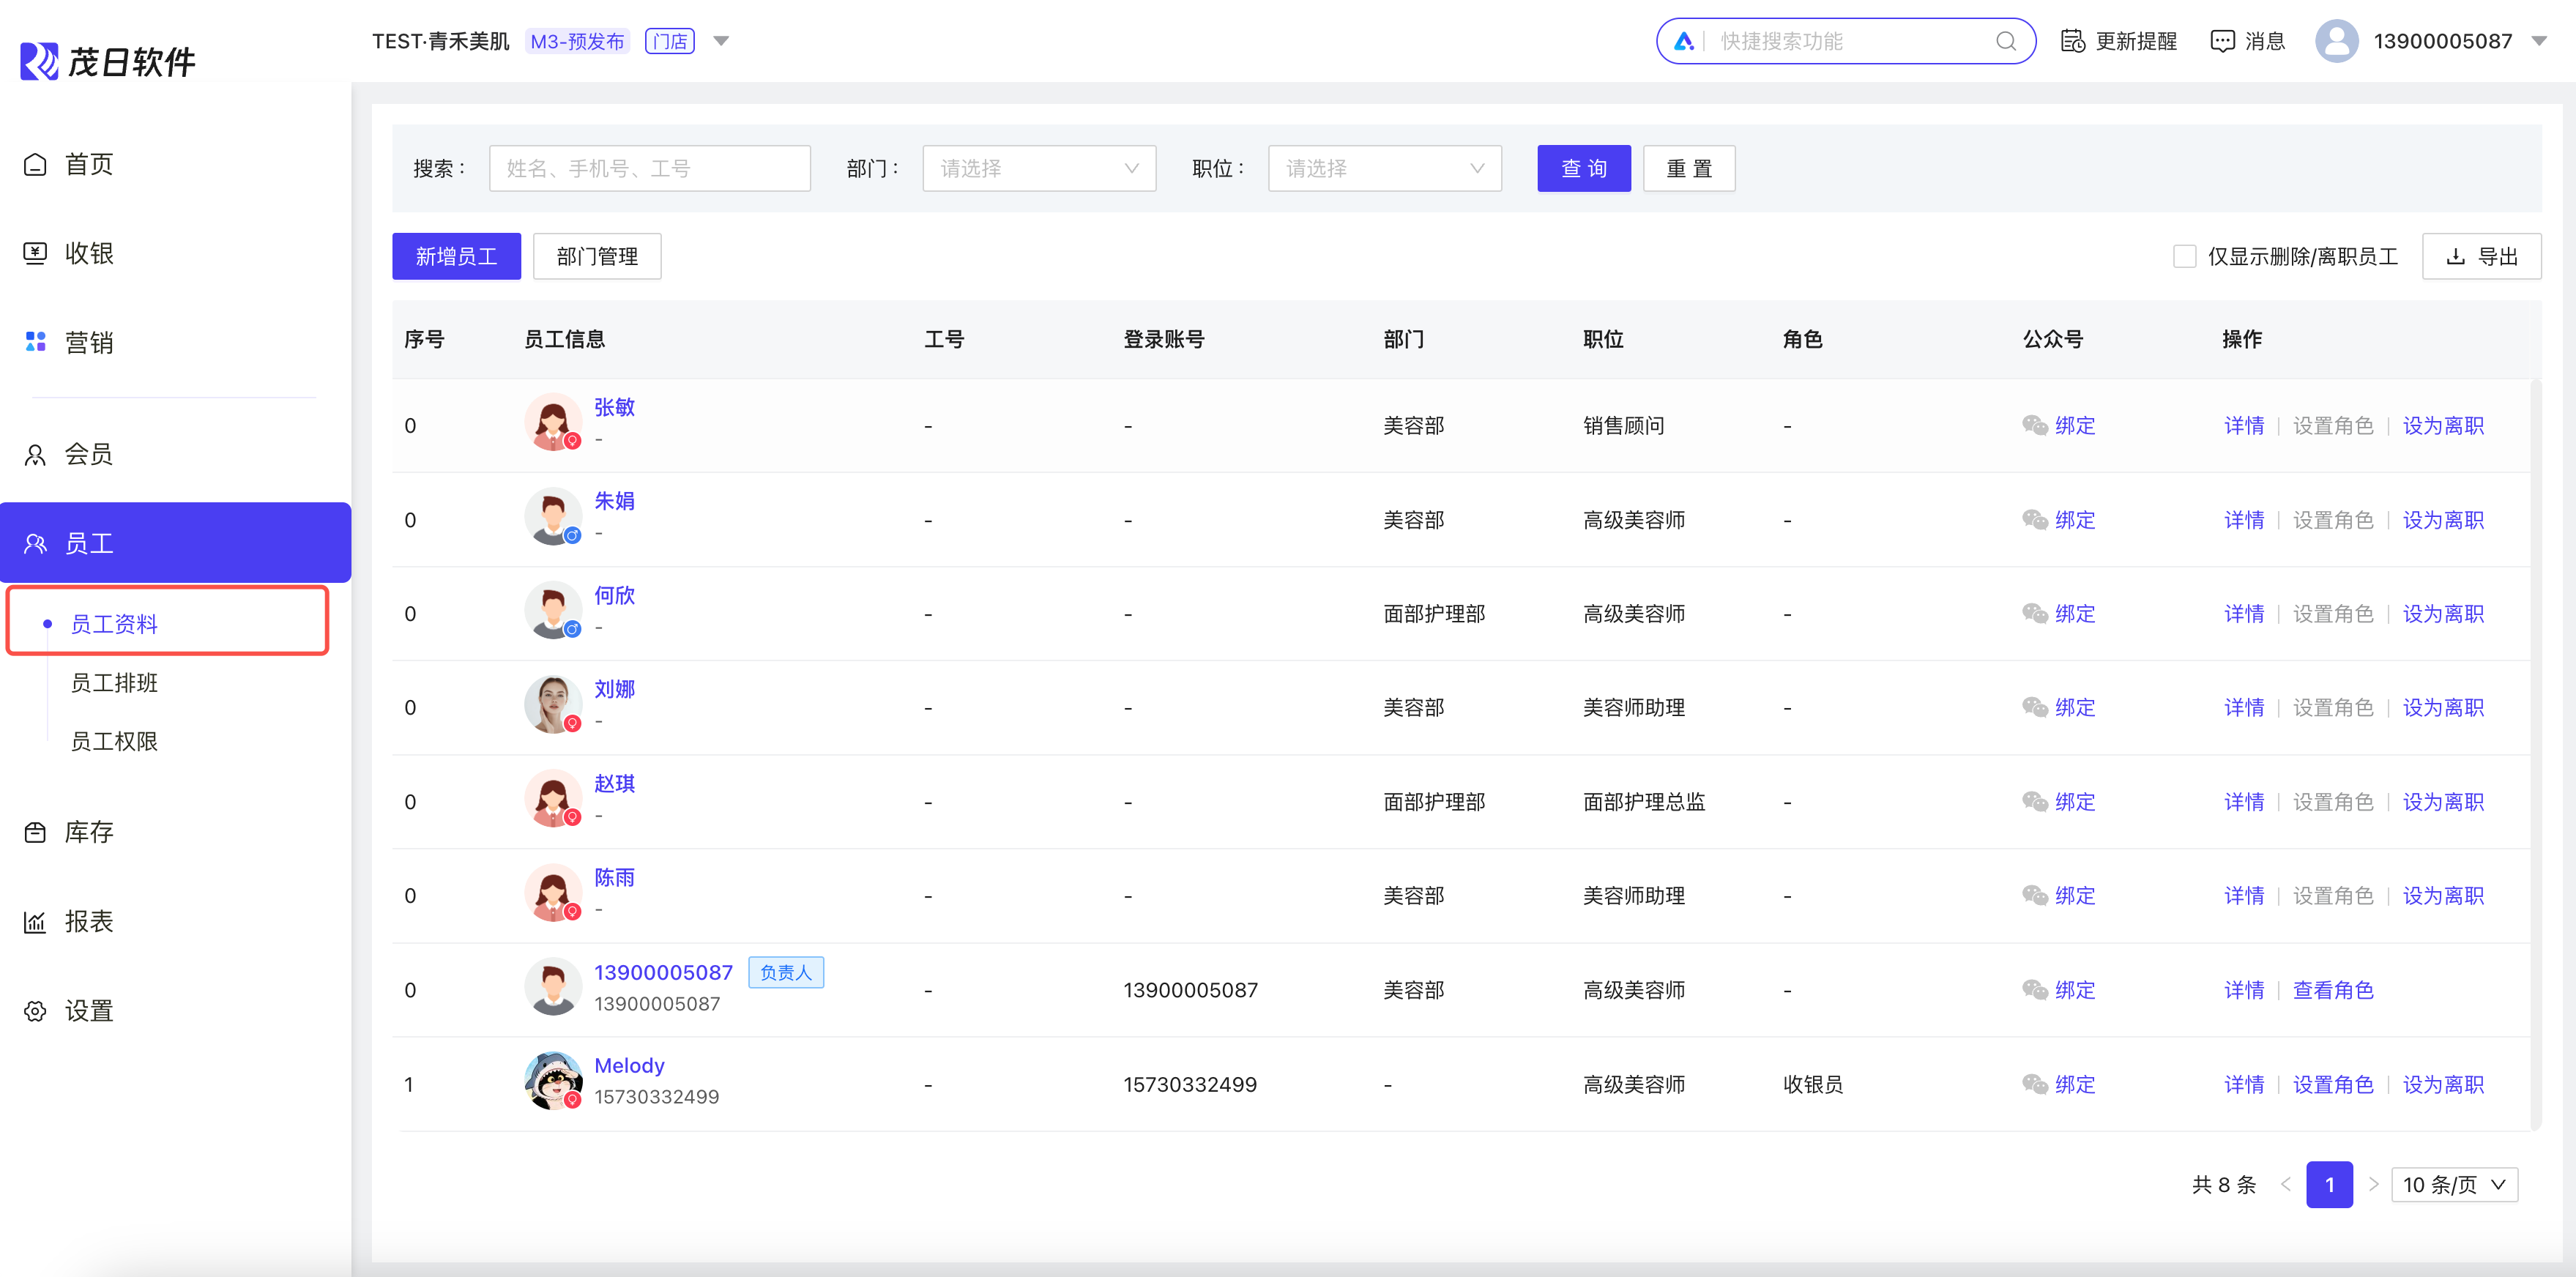Click Melody's avatar thumbnail
This screenshot has width=2576, height=1277.
552,1080
